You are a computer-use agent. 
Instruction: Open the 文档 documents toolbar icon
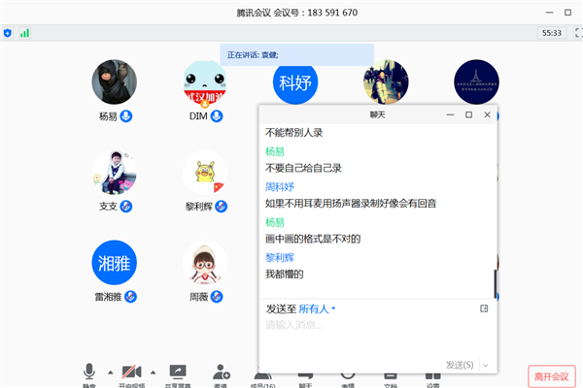click(391, 379)
